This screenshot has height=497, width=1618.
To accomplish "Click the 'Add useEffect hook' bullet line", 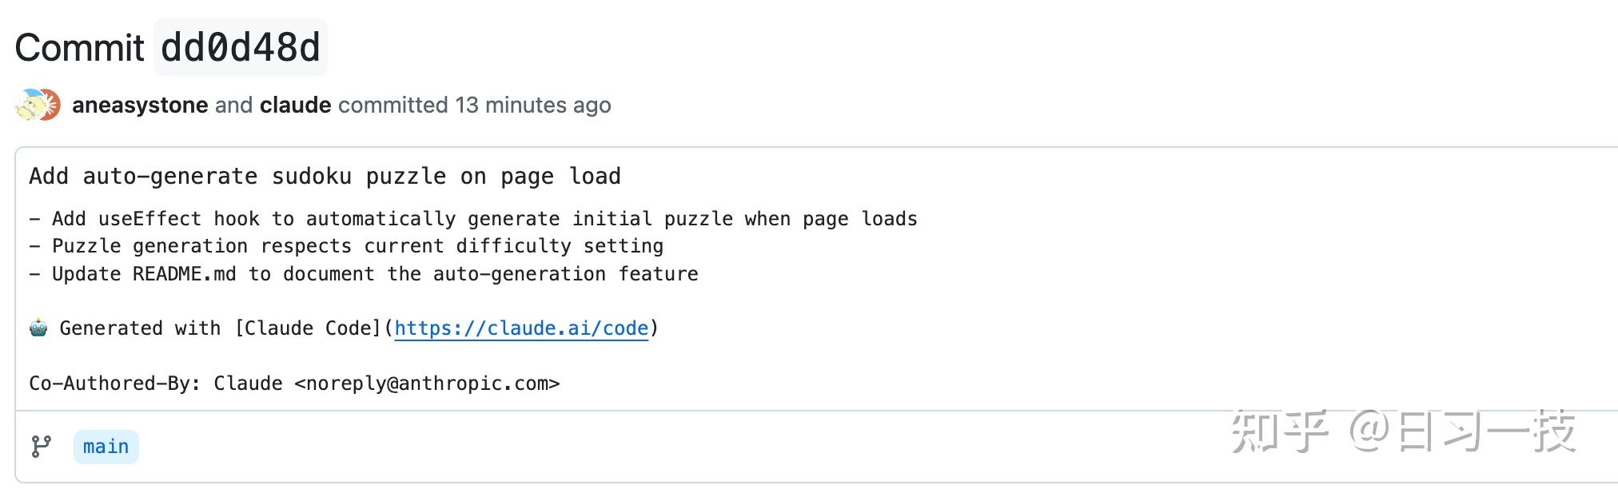I will [x=473, y=219].
